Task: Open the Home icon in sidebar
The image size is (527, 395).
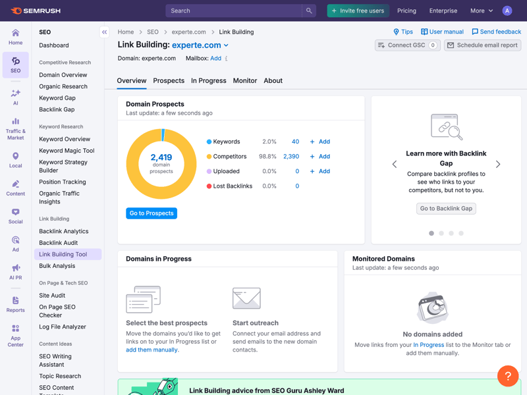Action: [15, 36]
